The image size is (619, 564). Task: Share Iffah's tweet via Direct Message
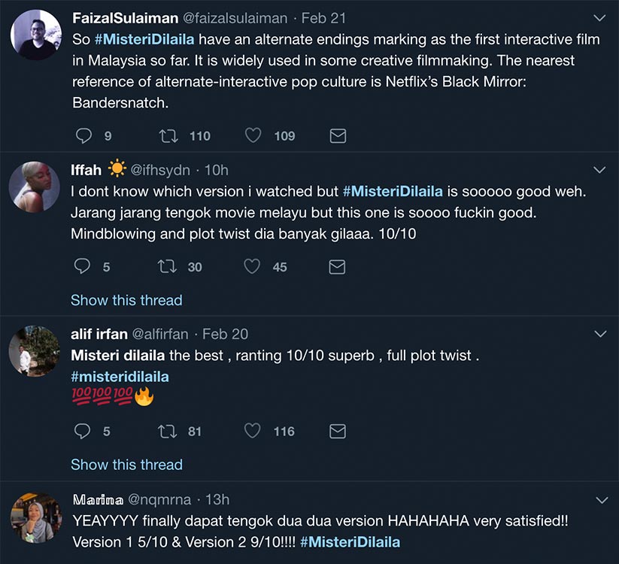point(337,266)
